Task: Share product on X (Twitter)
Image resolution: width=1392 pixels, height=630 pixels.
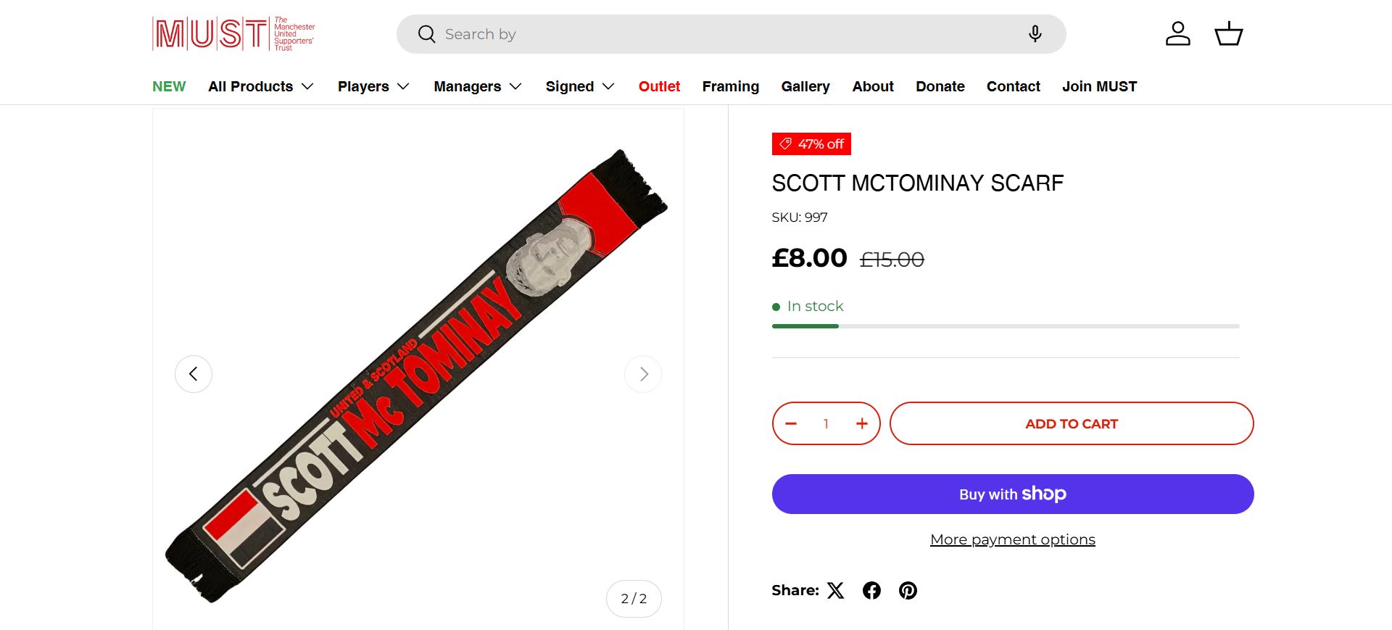Action: click(x=836, y=590)
